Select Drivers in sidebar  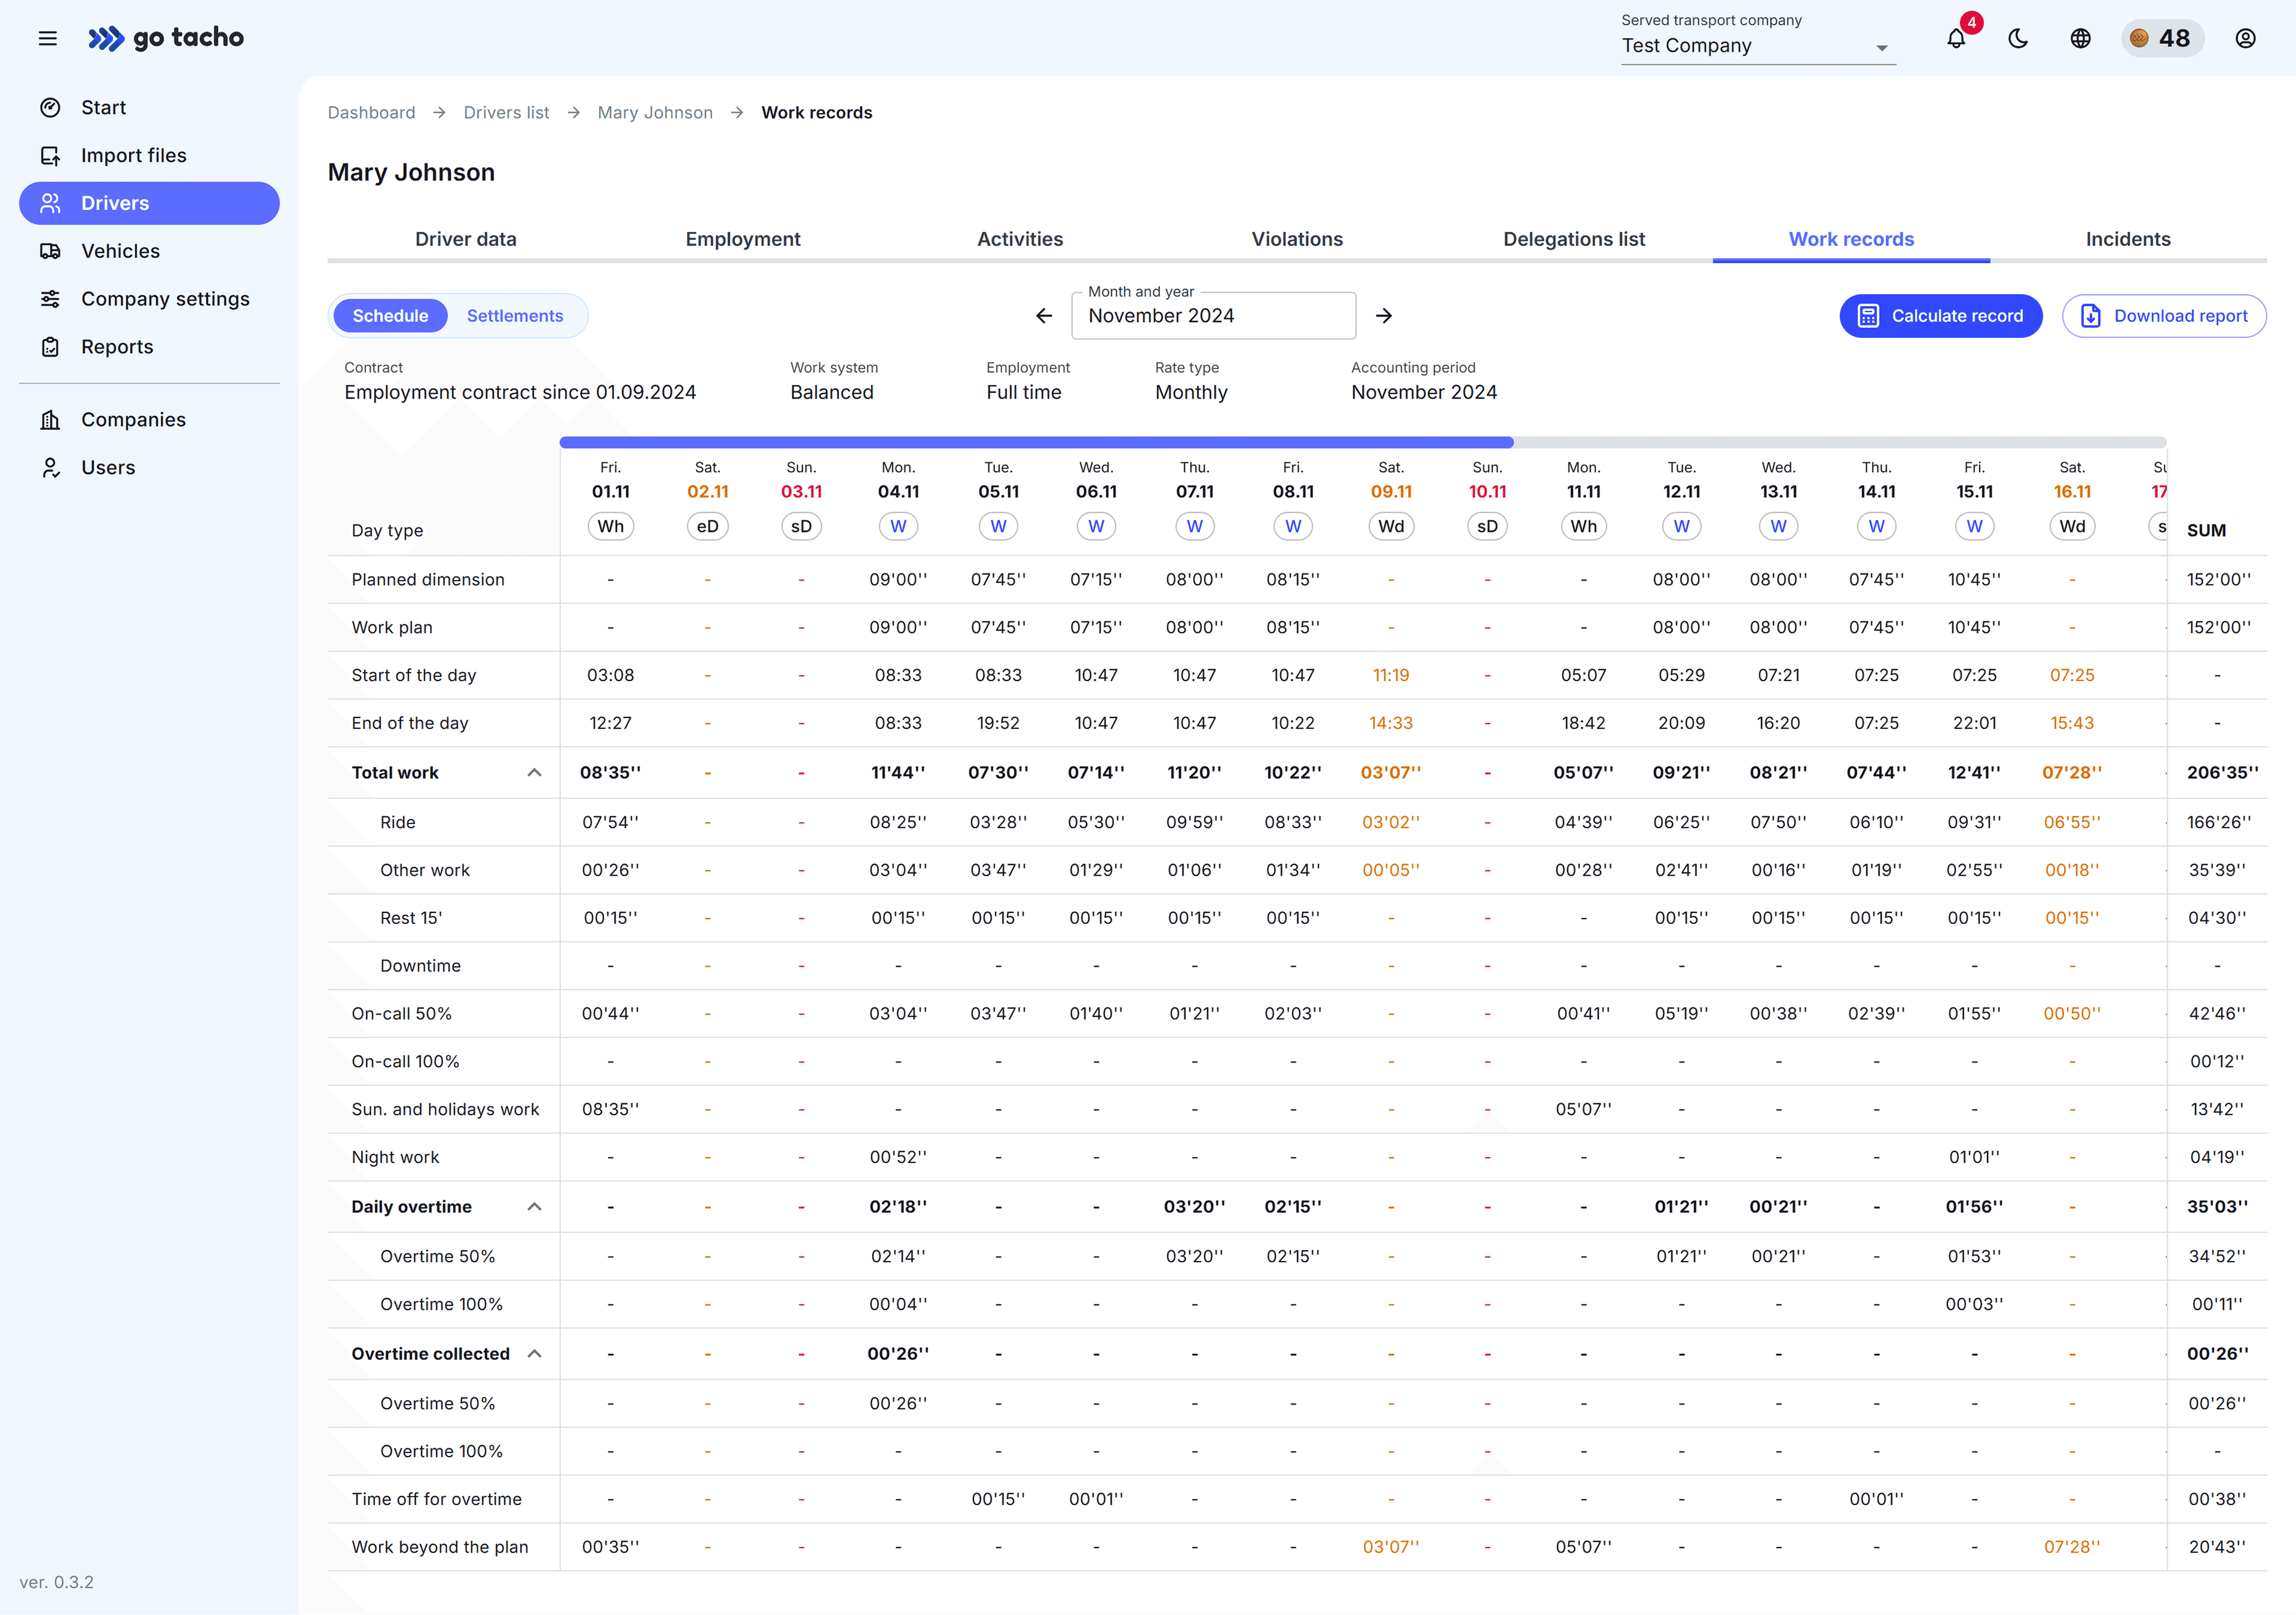(x=149, y=203)
